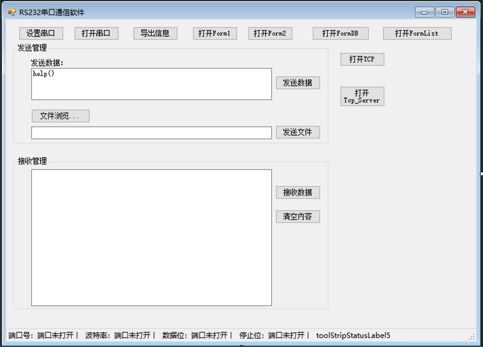This screenshot has width=483, height=347.
Task: Click the resize grip in status bar corner
Action: click(x=472, y=337)
